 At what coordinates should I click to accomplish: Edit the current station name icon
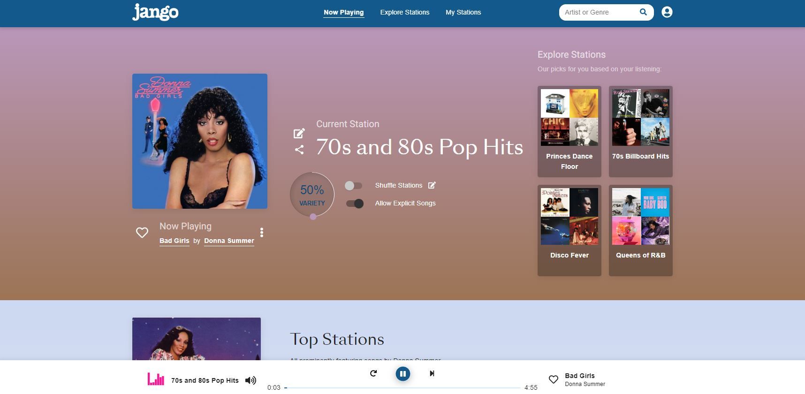[299, 134]
